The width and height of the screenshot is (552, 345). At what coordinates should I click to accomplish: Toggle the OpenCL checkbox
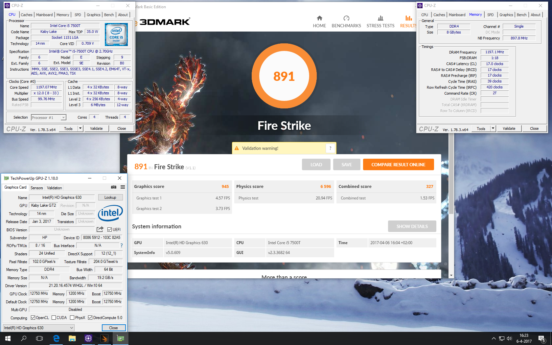tap(33, 318)
